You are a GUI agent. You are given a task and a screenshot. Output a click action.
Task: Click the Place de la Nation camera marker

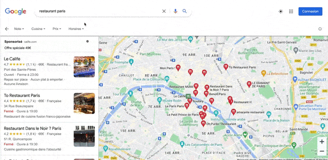click(269, 114)
